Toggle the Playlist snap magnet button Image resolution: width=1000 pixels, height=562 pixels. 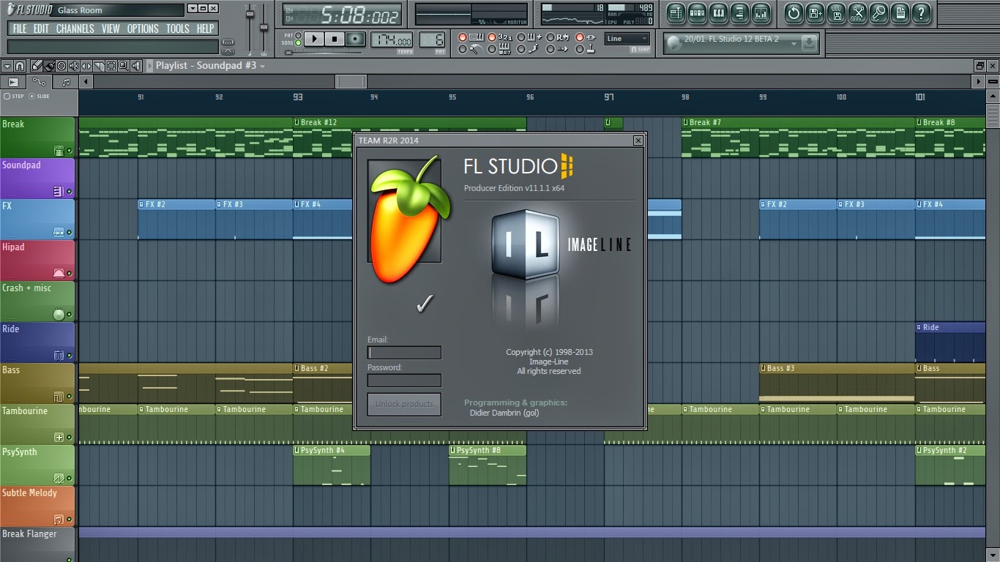tap(20, 66)
